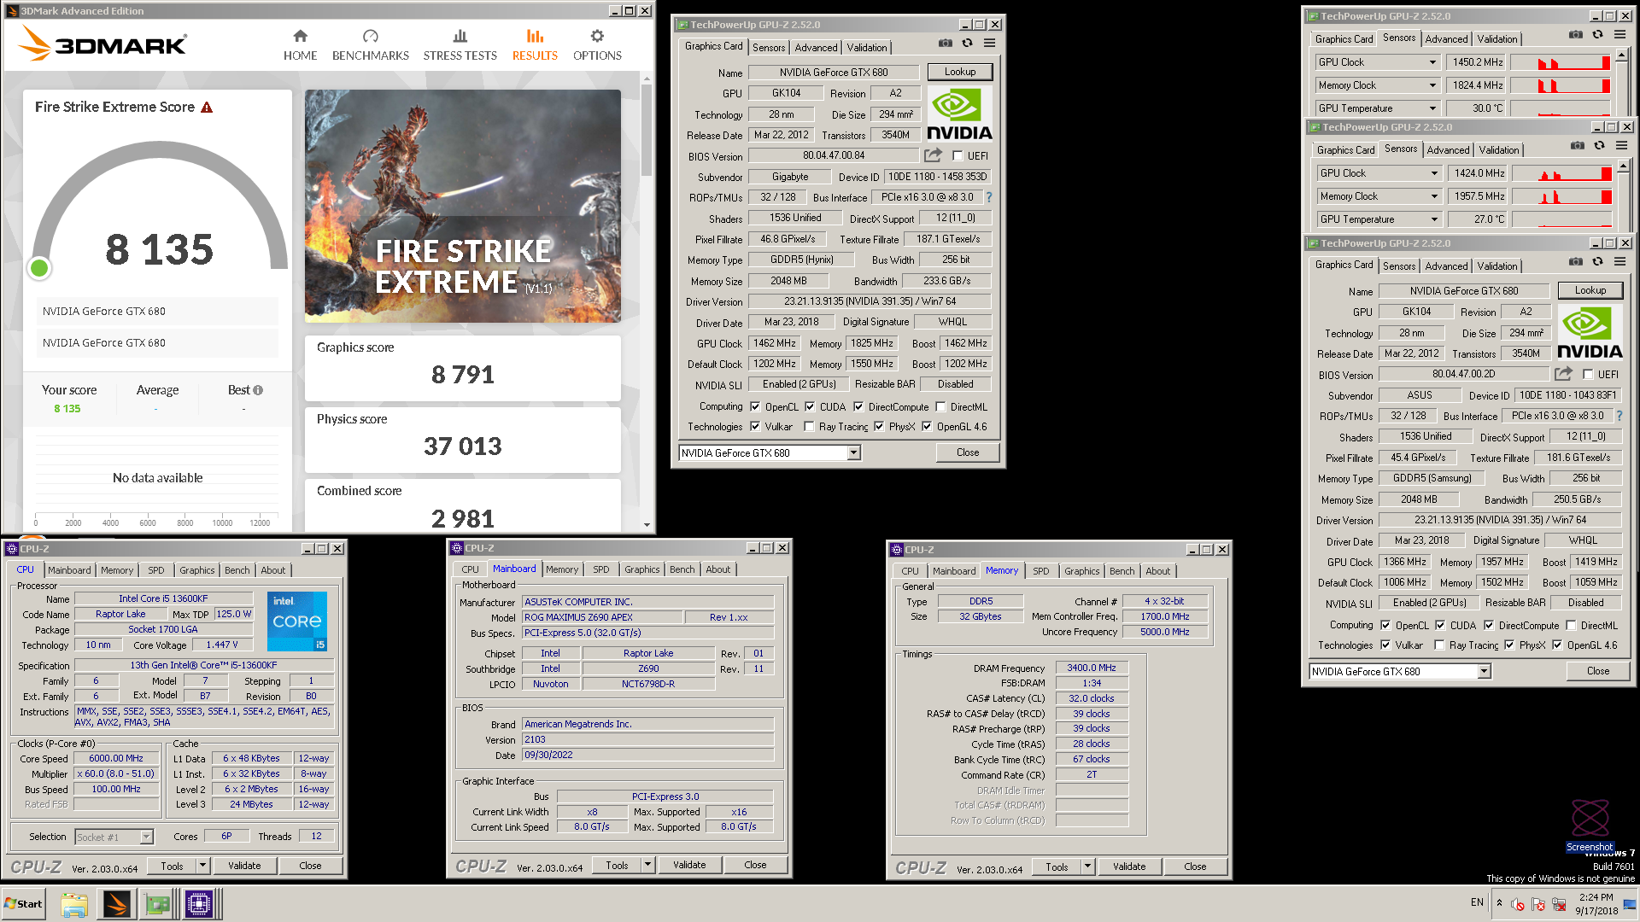Toggle OpenCL checkbox in center GPU-Z
1640x922 pixels.
755,407
